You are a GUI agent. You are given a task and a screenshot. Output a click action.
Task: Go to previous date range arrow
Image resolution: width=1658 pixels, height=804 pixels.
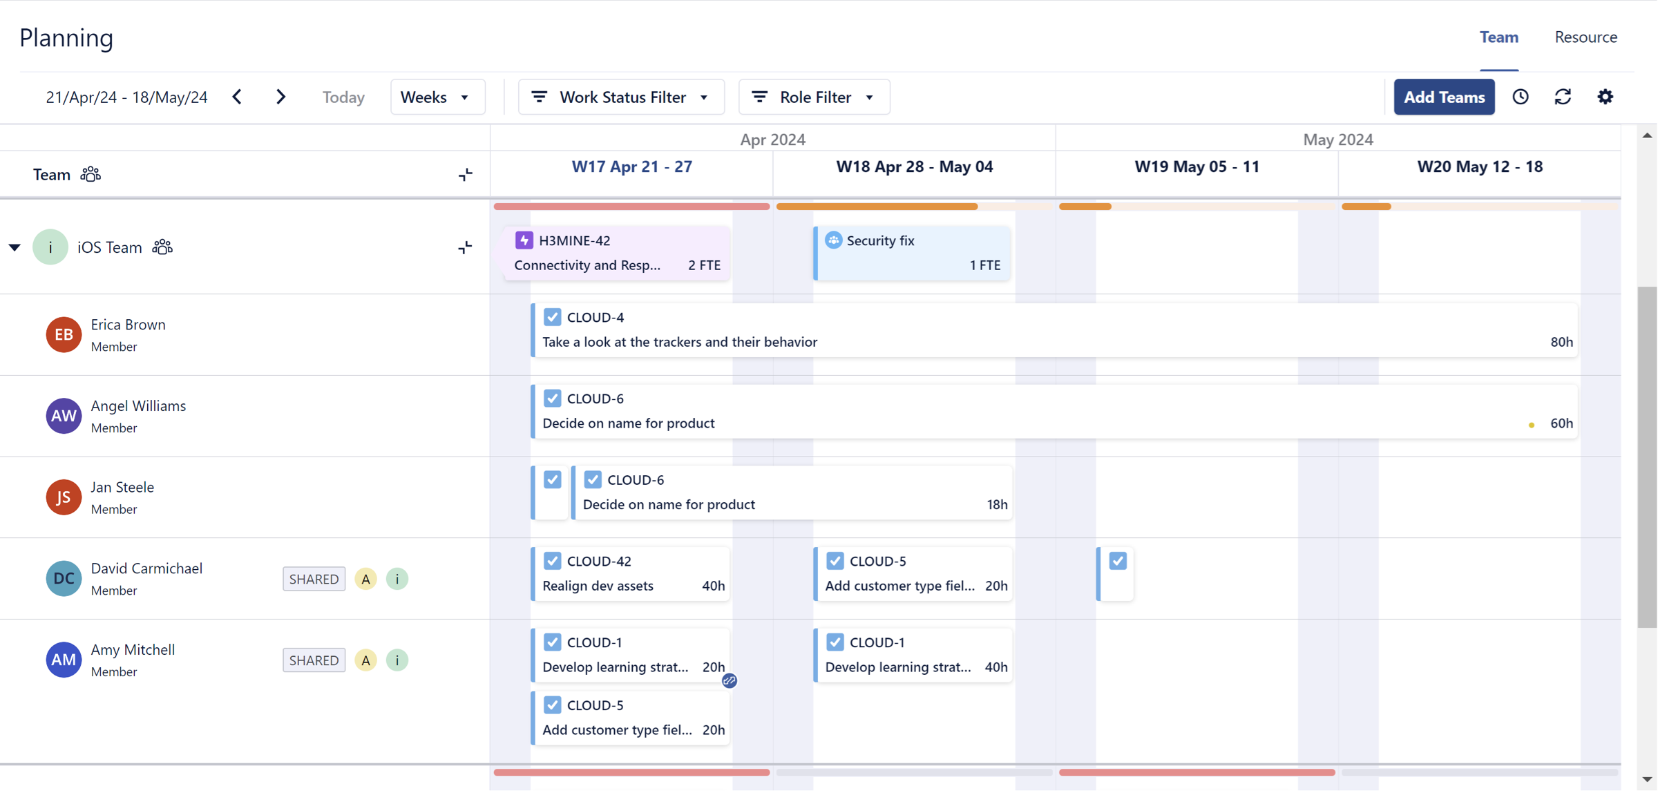pos(238,97)
